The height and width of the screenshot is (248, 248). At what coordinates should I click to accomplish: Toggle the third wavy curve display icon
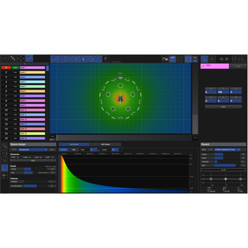click(x=69, y=59)
